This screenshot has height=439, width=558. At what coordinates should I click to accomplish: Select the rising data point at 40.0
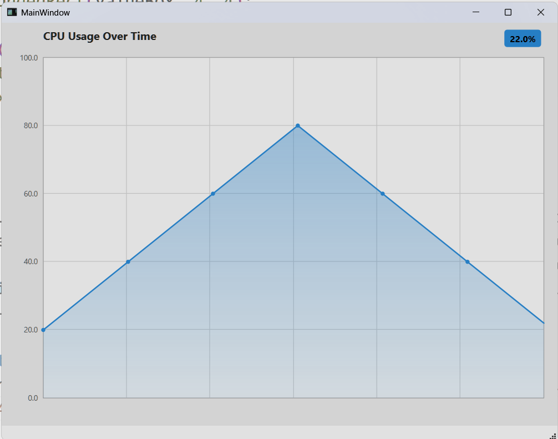128,261
